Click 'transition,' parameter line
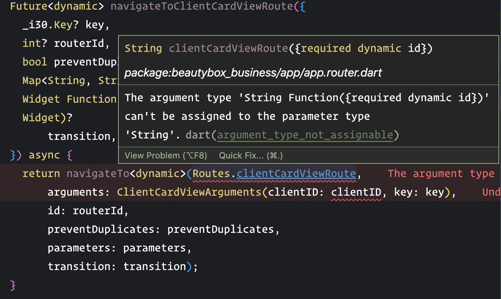 coord(82,137)
